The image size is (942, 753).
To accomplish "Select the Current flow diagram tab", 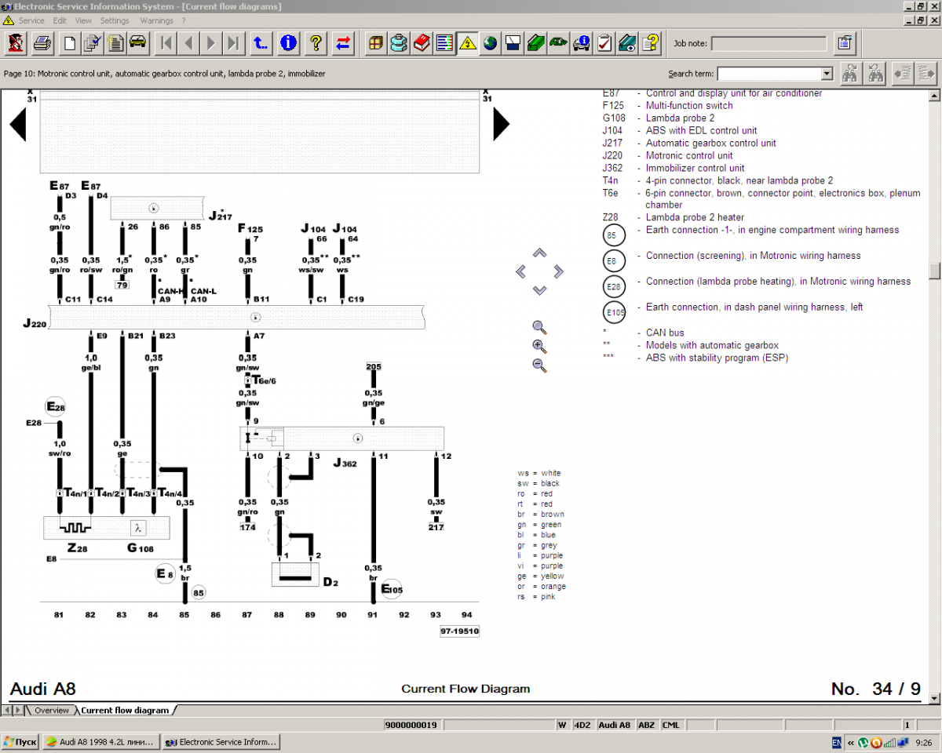I will [x=125, y=710].
